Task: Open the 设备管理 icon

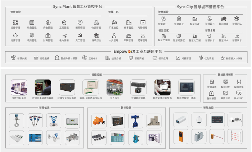Action: [x=32, y=23]
